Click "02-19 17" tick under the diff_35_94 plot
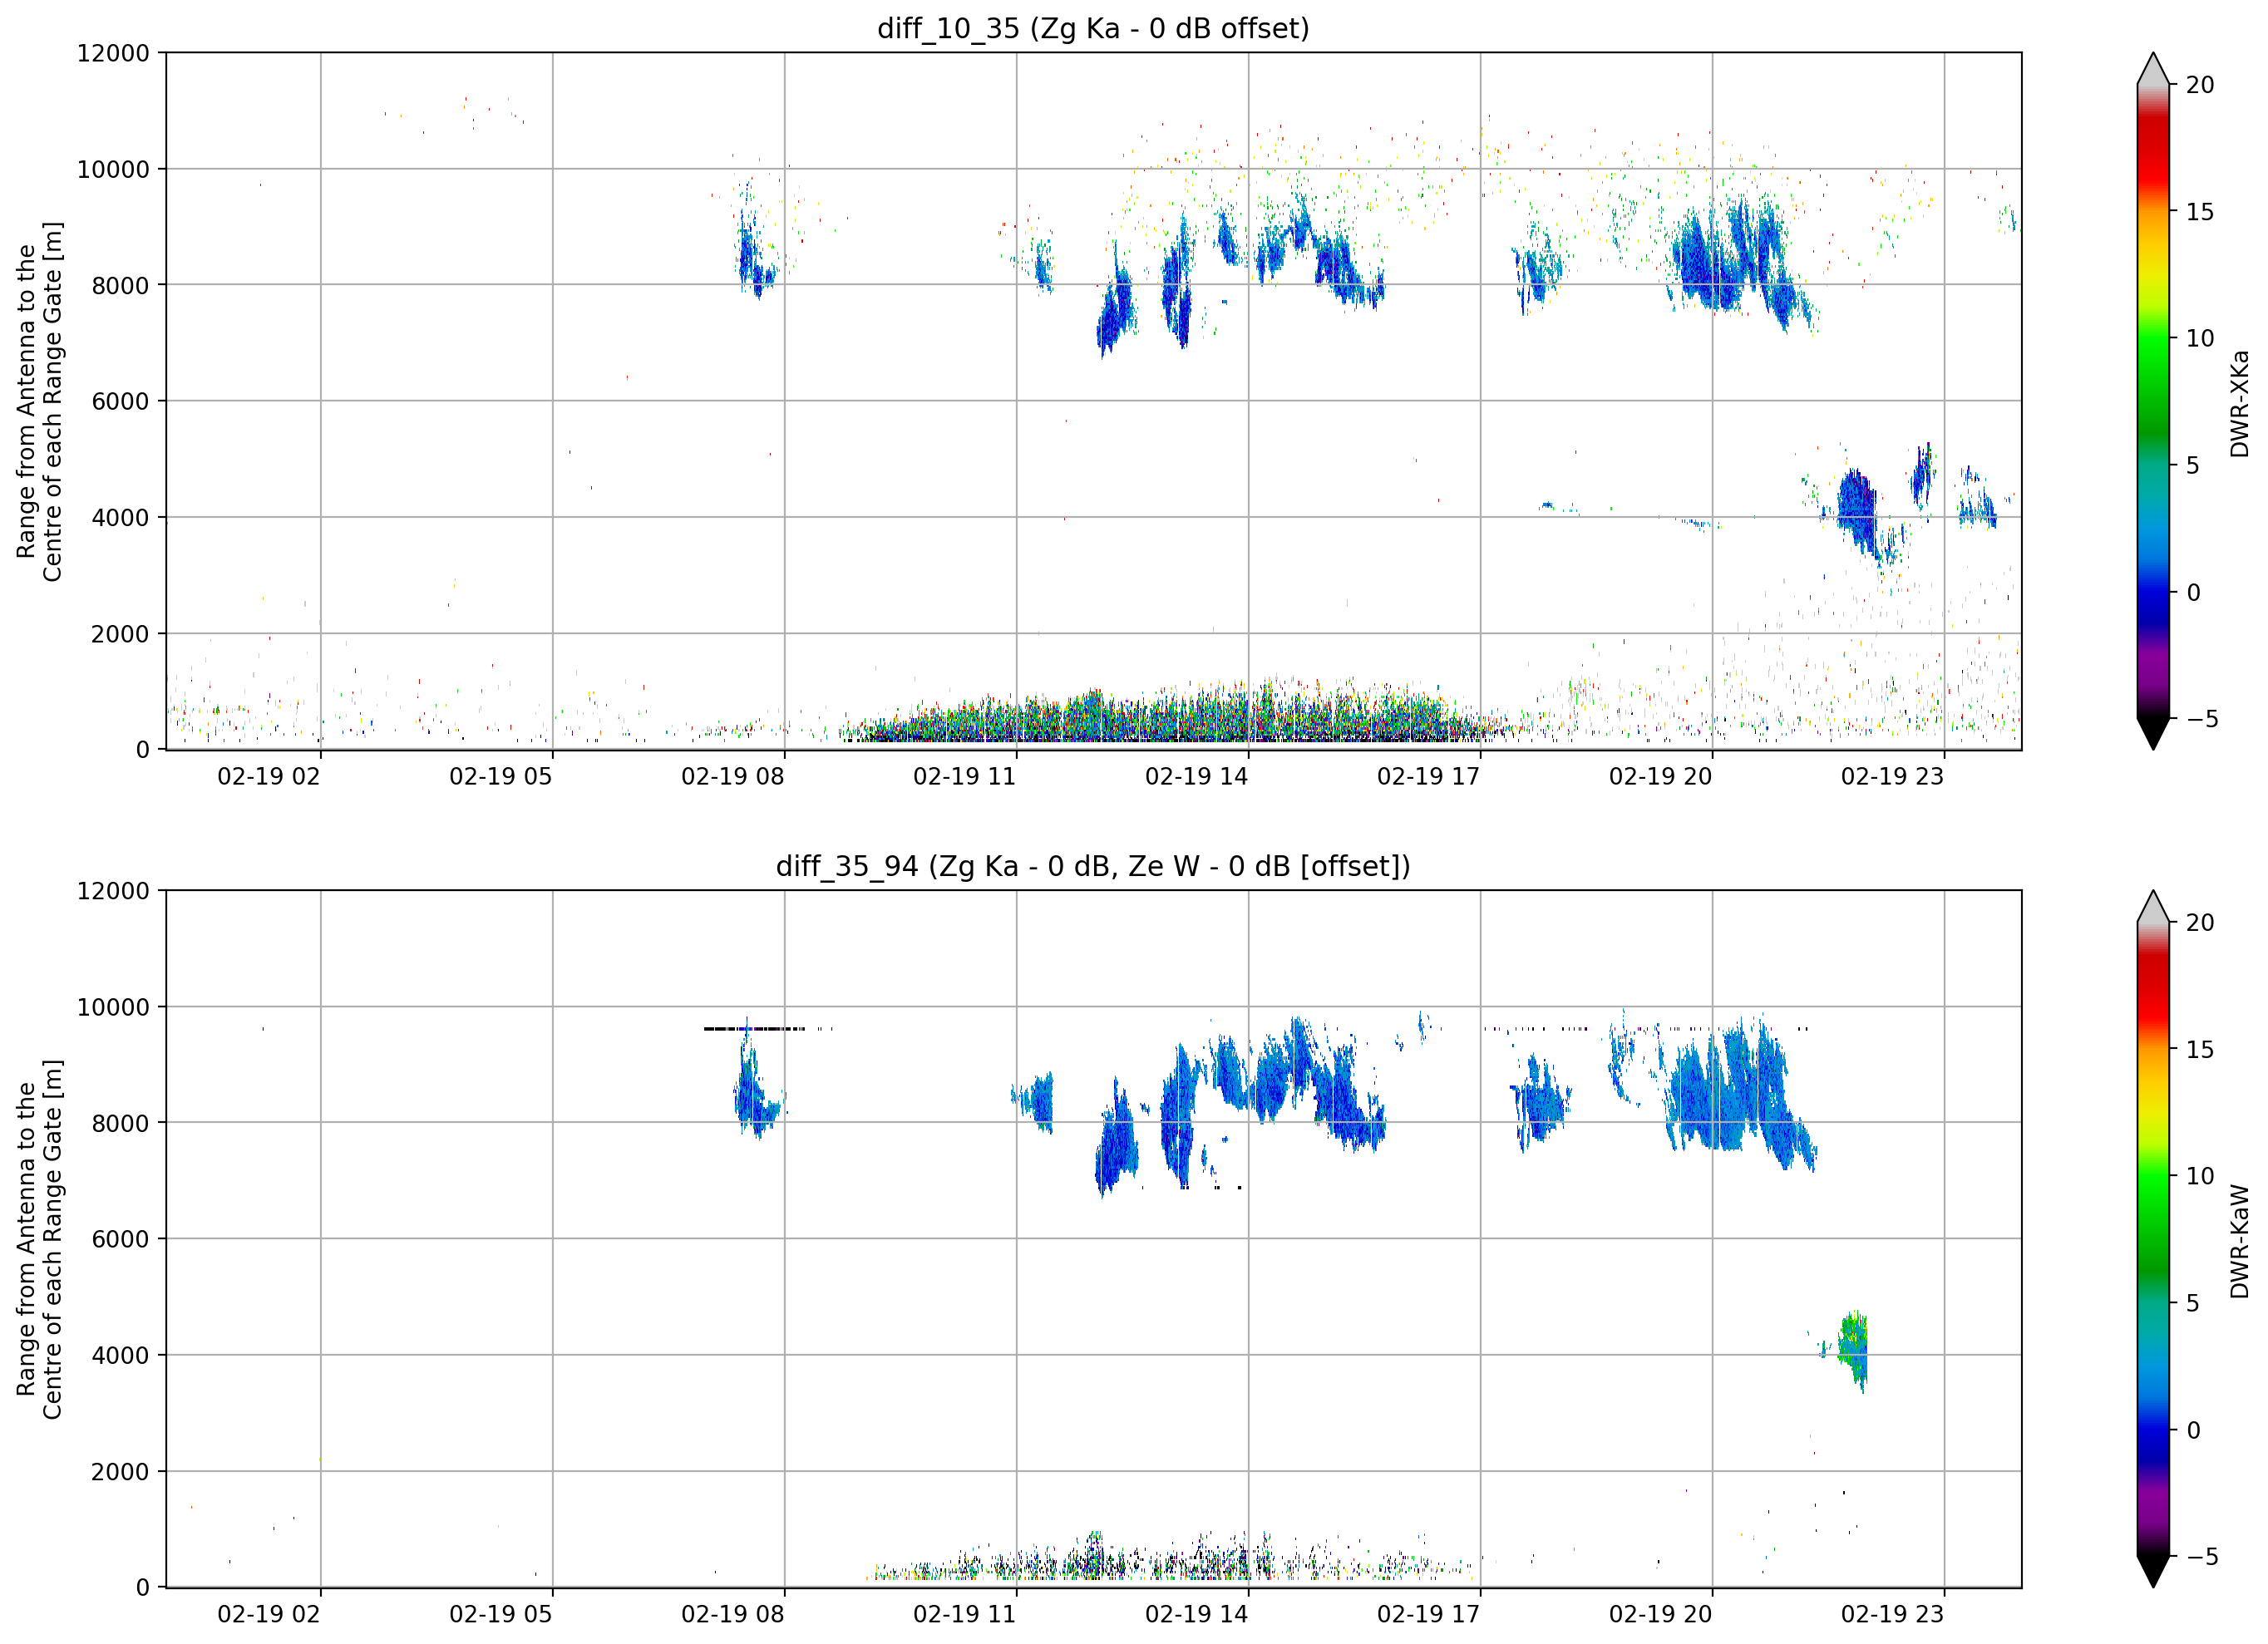 click(1429, 1615)
